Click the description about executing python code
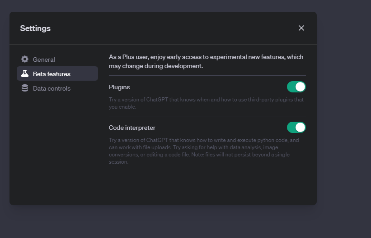 pyautogui.click(x=204, y=151)
